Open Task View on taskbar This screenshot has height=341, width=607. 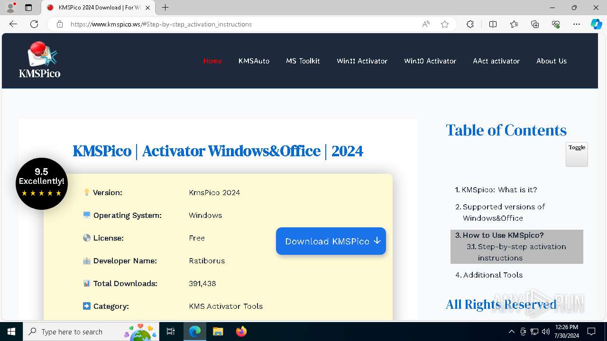(x=171, y=332)
